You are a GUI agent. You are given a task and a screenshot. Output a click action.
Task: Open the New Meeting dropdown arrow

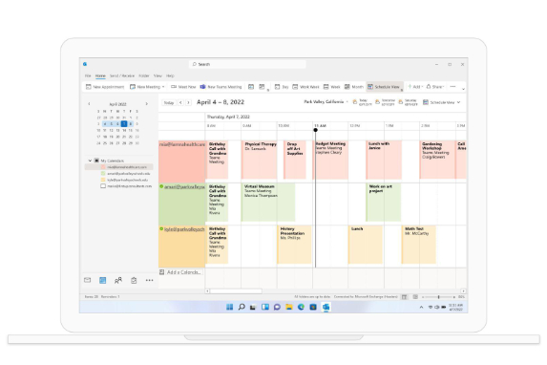163,87
